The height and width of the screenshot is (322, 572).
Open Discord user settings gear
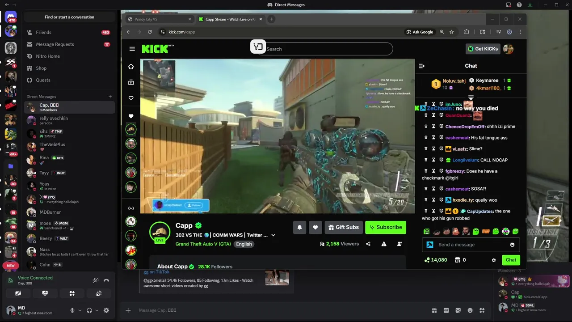[106, 310]
